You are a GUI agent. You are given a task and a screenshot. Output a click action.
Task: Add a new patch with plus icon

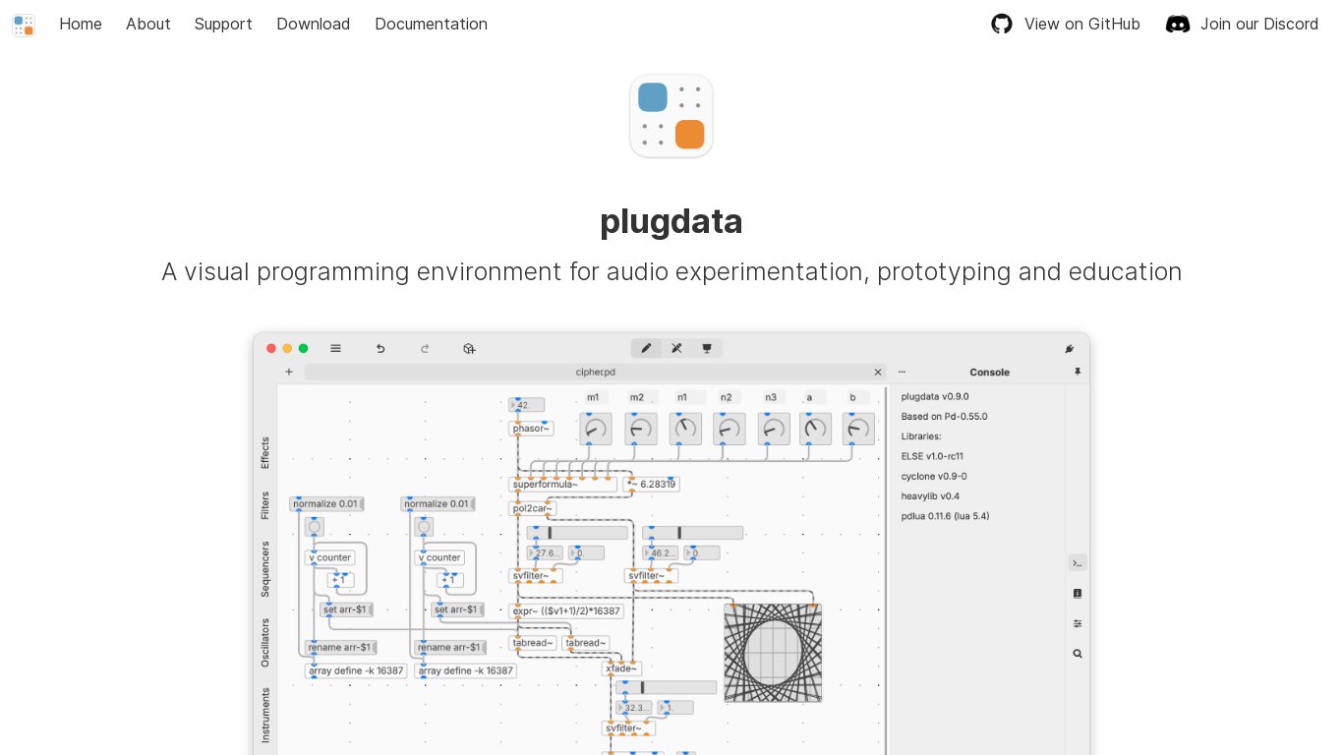[x=289, y=372]
